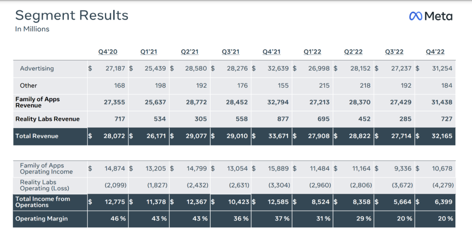Select the Q2'21 column header
Screen dimensions: 472x233
coord(190,52)
